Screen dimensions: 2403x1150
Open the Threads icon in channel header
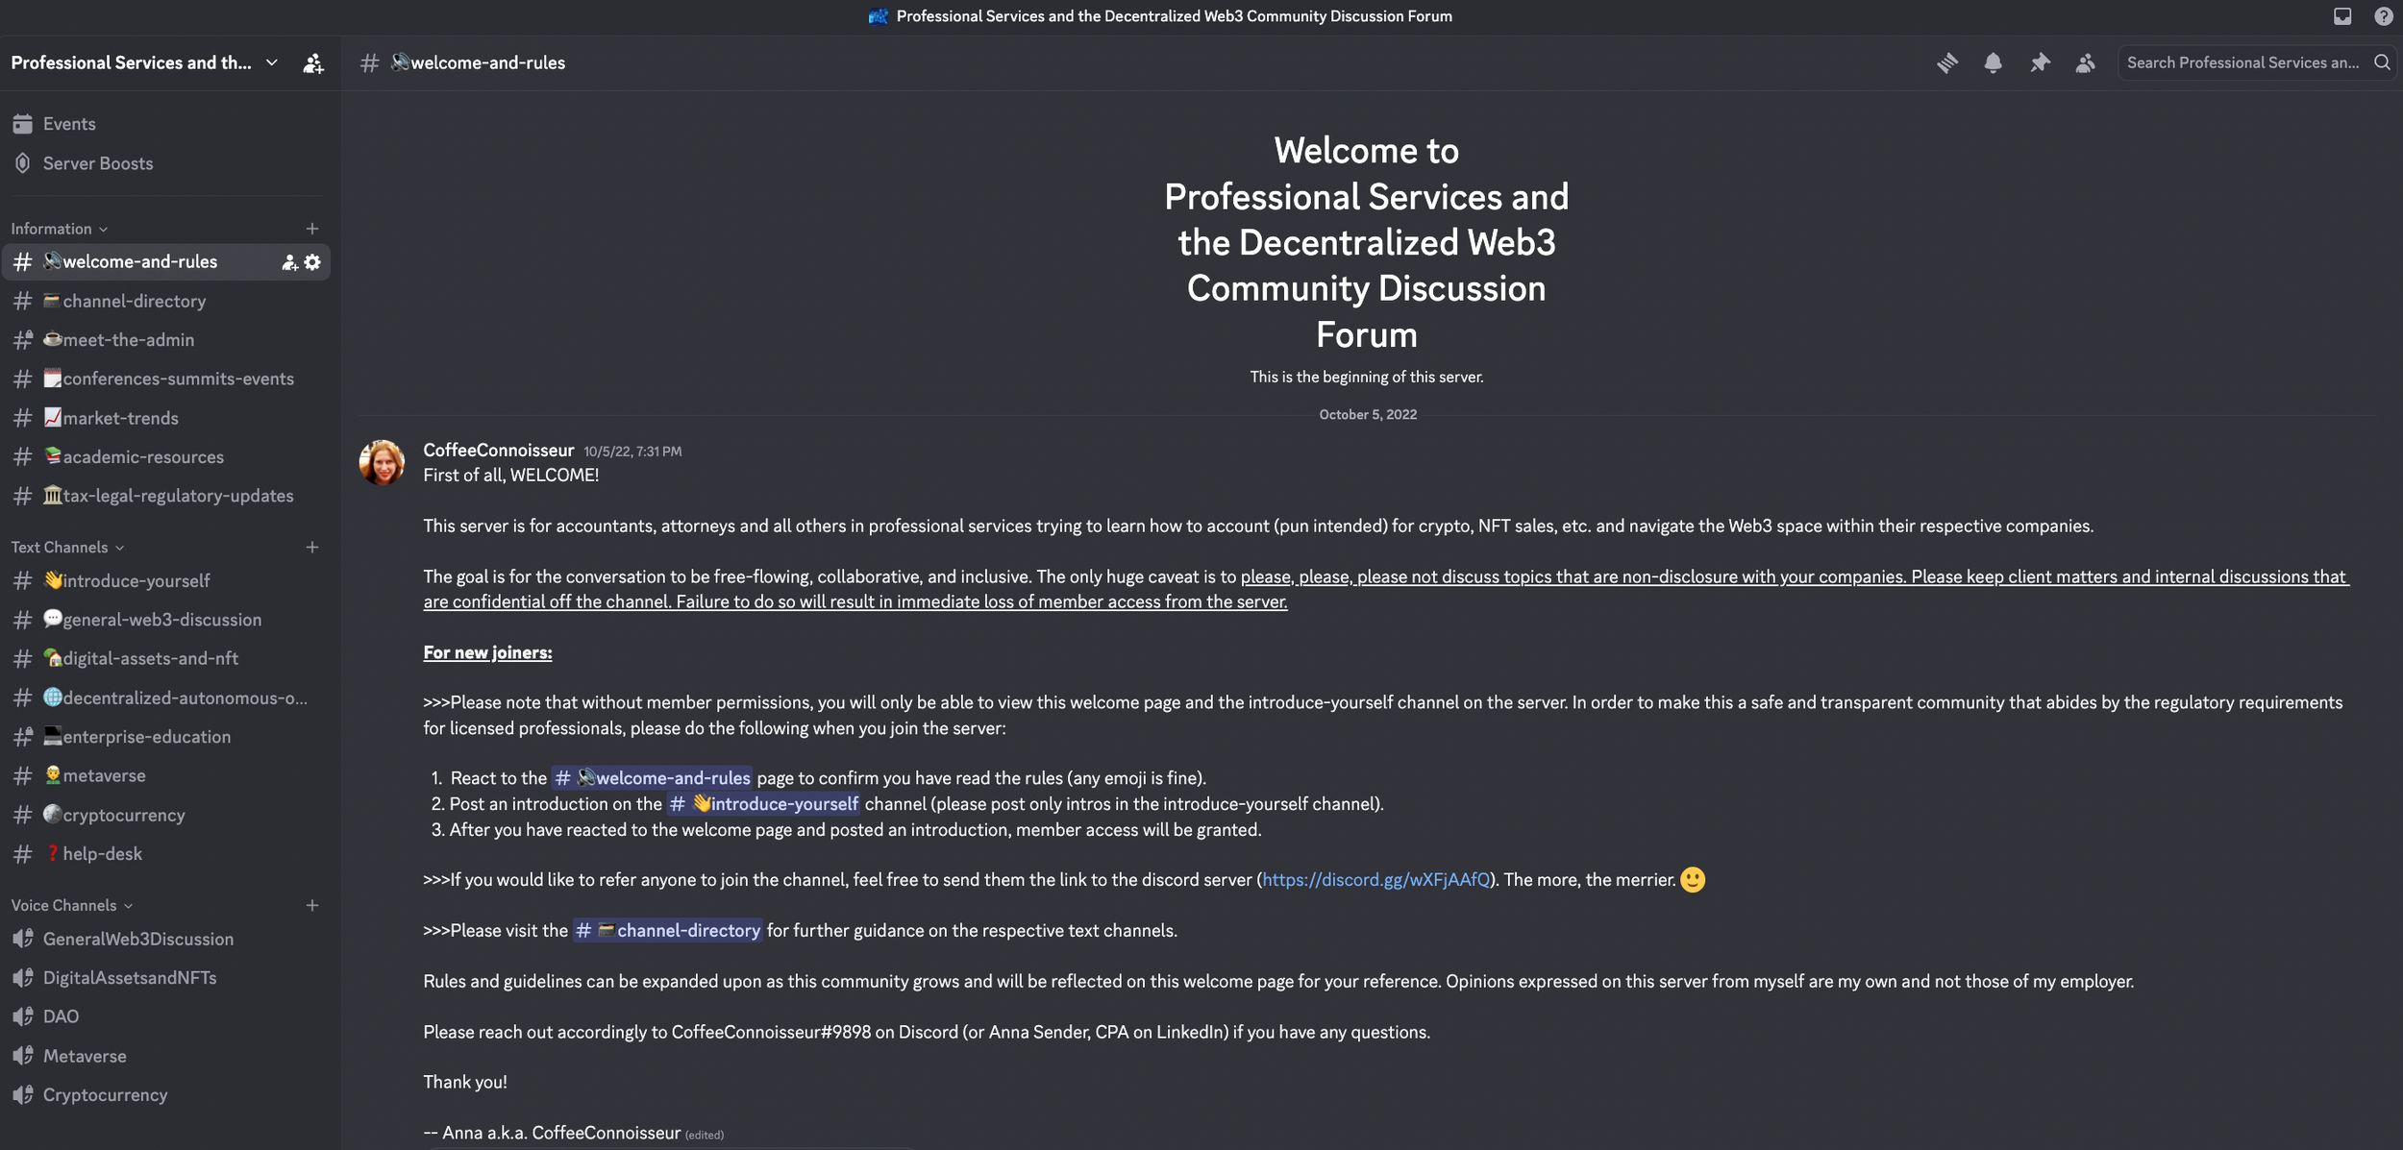(1946, 62)
